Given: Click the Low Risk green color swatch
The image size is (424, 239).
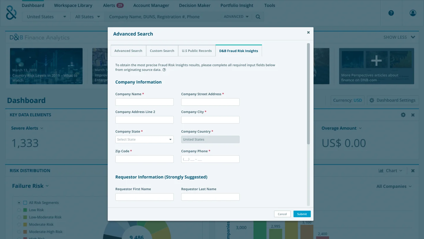Looking at the screenshot, I should [25, 210].
